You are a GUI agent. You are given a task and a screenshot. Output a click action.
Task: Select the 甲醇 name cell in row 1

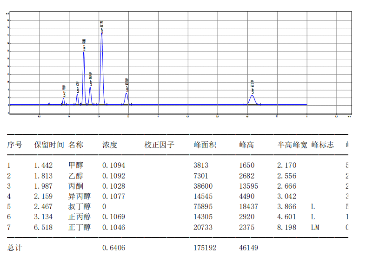76,165
